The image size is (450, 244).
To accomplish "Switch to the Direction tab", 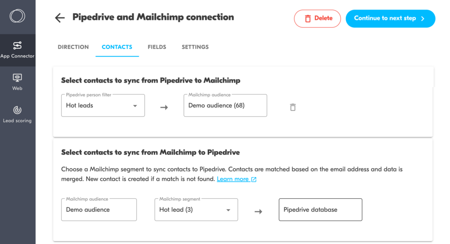I will pyautogui.click(x=73, y=47).
